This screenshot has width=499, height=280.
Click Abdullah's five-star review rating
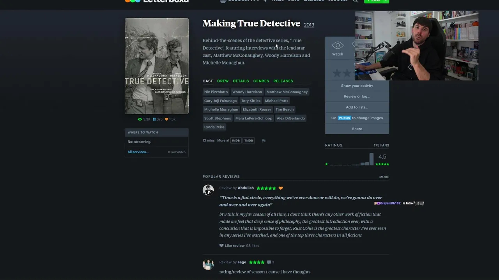coord(266,188)
